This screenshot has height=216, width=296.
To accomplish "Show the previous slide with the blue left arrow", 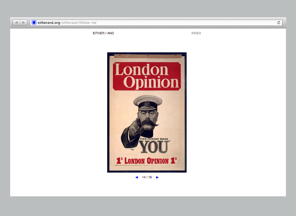I will (137, 177).
